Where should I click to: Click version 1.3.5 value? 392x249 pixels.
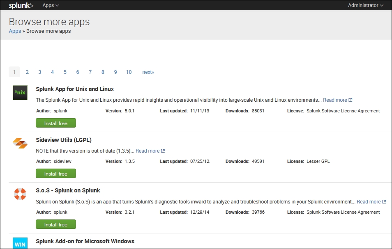(130, 161)
